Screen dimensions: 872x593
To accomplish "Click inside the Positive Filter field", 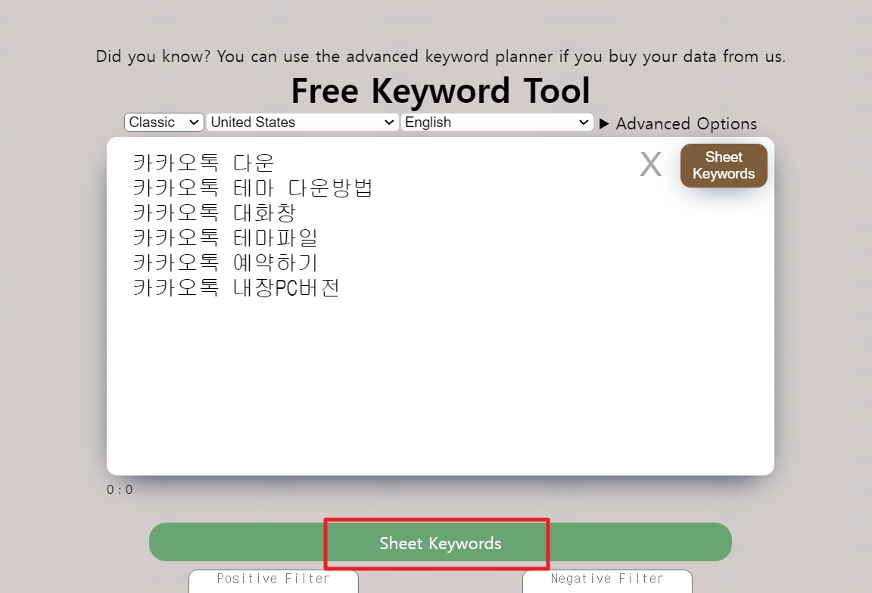I will click(273, 579).
